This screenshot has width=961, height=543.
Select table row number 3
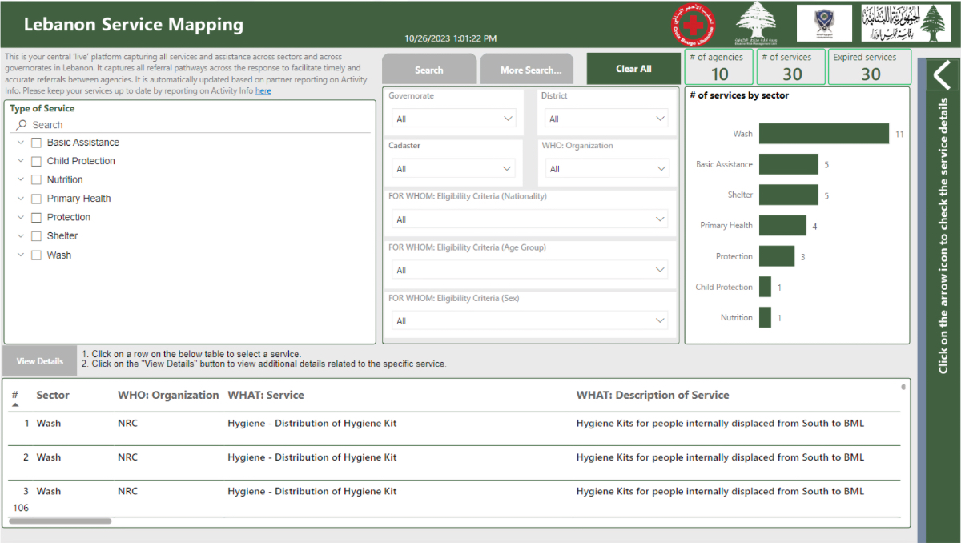pos(455,491)
